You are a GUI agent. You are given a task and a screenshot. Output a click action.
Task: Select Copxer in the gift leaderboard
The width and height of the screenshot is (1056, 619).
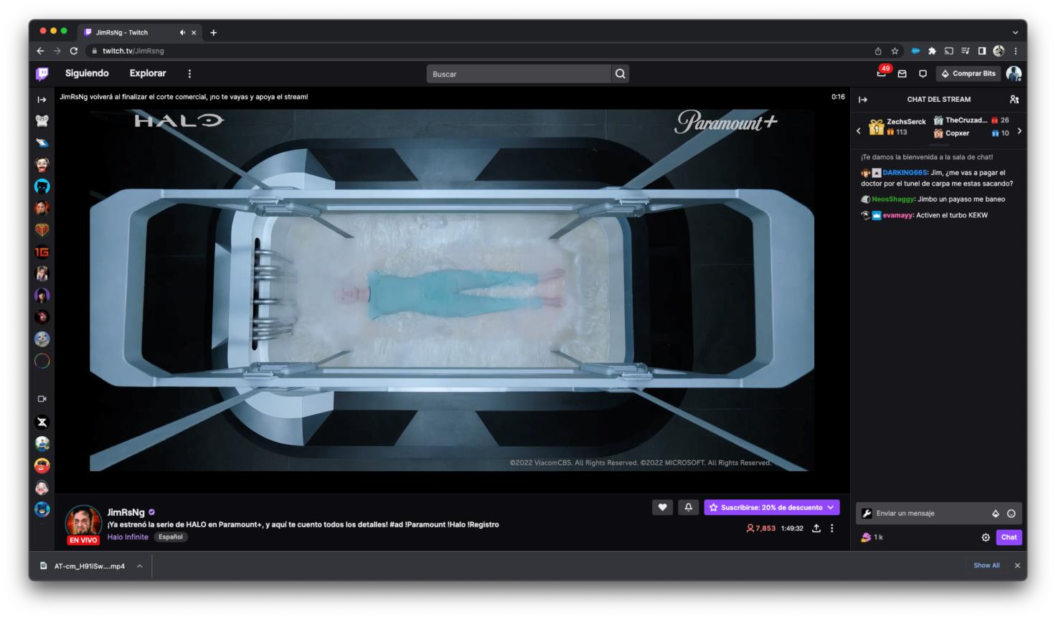957,133
